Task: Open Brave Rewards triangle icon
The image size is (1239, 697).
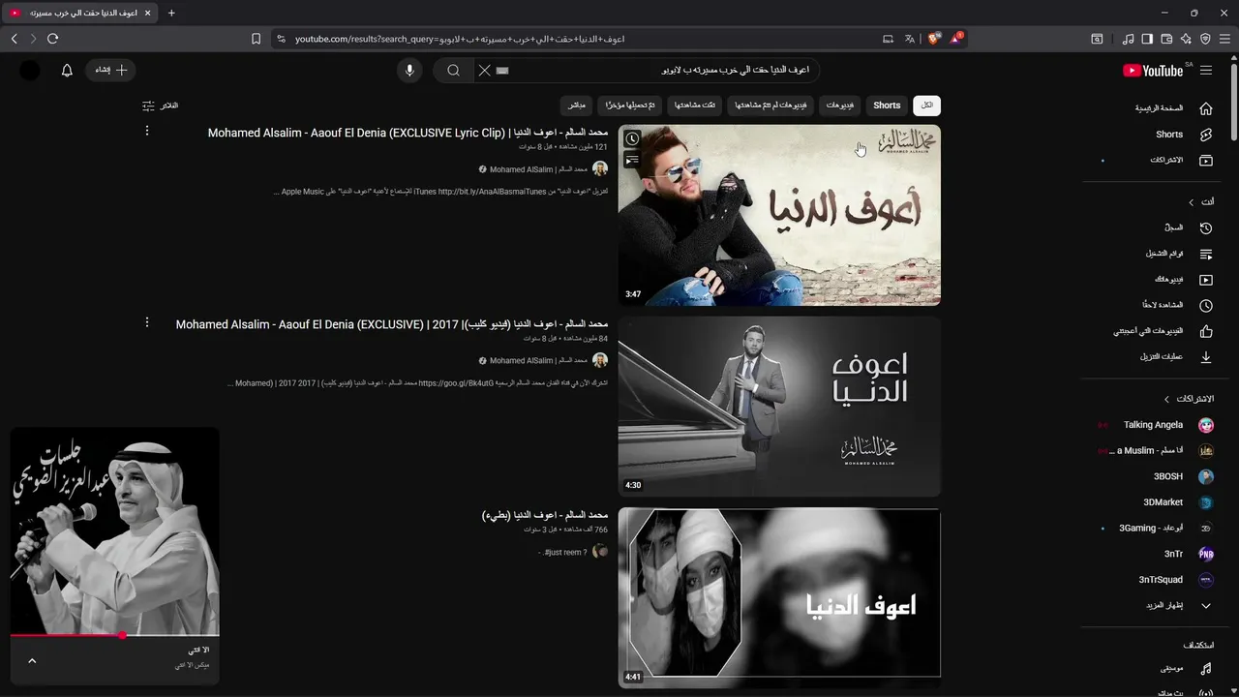Action: pos(956,39)
